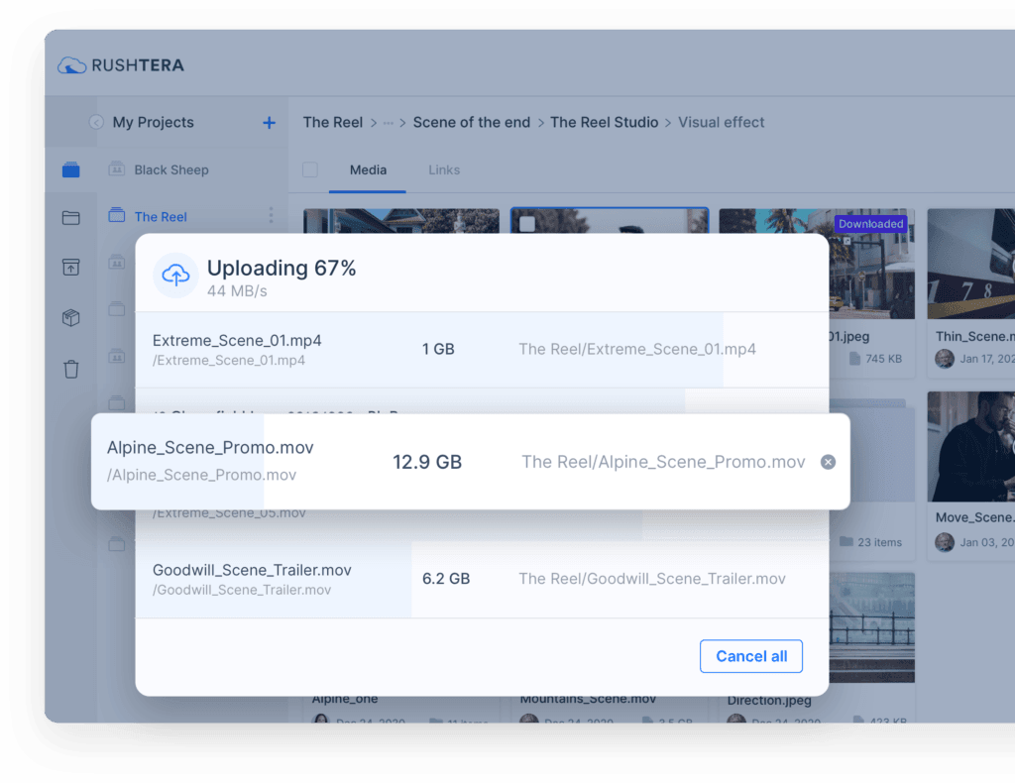Click the Mountains_Scene.mov file name
This screenshot has width=1015, height=783.
pos(588,699)
